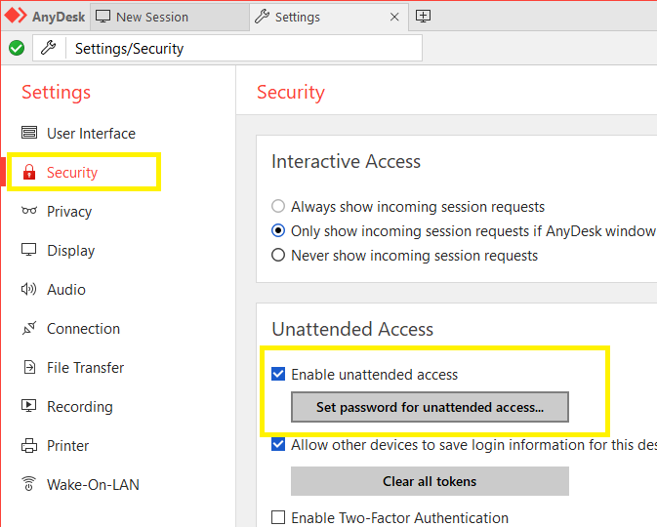This screenshot has height=527, width=657.
Task: Disable the unattended access checkbox
Action: click(278, 374)
